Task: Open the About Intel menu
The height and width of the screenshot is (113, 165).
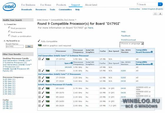Action: [91, 5]
